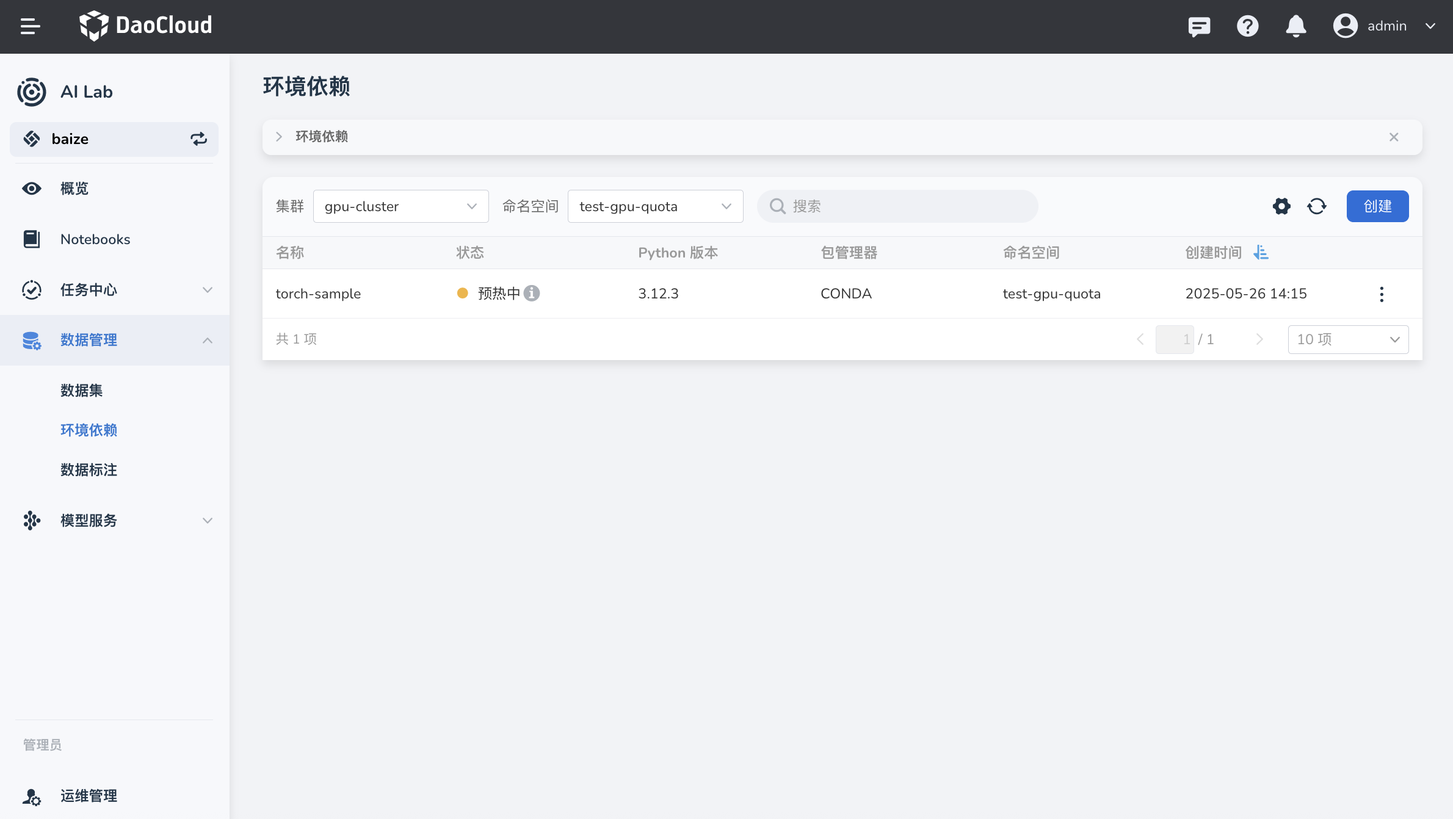Open the 集群 gpu-cluster dropdown
This screenshot has height=819, width=1453.
(x=400, y=206)
